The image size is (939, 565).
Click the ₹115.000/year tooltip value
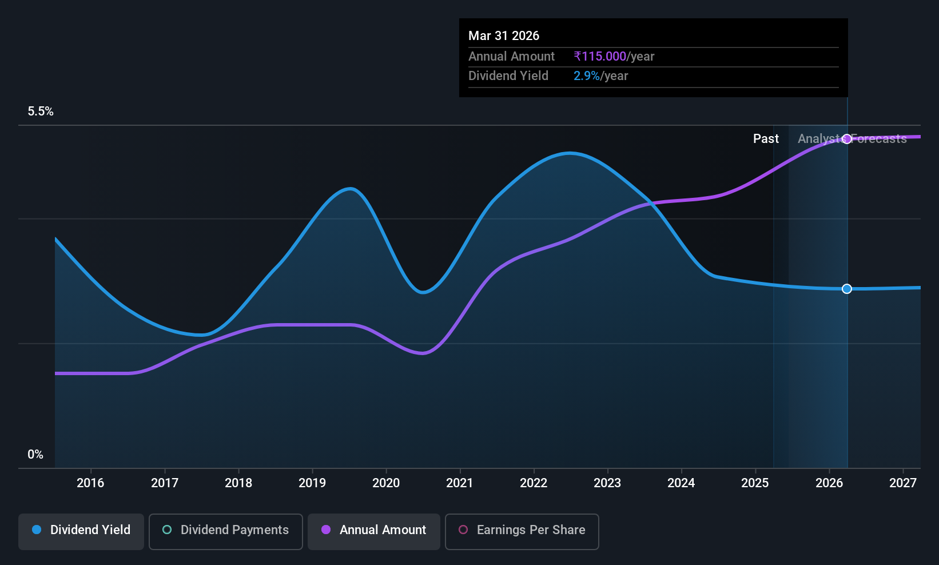point(614,57)
